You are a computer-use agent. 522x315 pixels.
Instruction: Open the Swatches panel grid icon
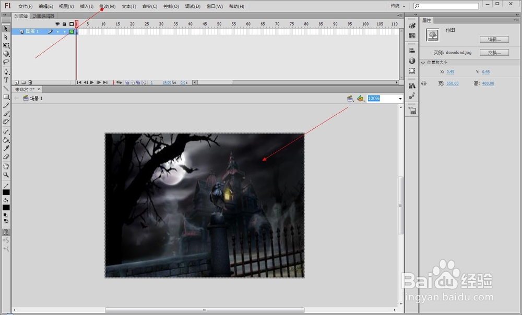412,35
